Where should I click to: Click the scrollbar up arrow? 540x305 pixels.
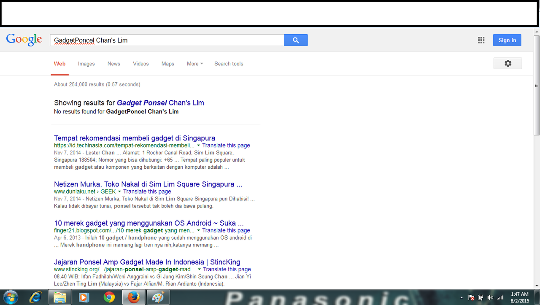point(536,32)
